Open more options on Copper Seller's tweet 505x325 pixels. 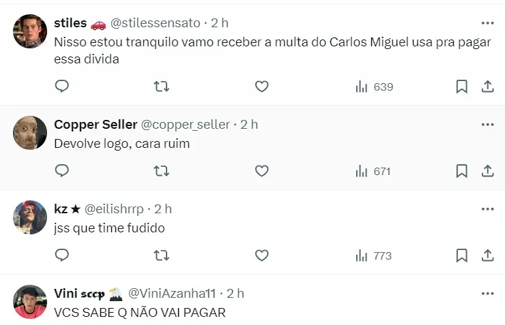click(487, 124)
